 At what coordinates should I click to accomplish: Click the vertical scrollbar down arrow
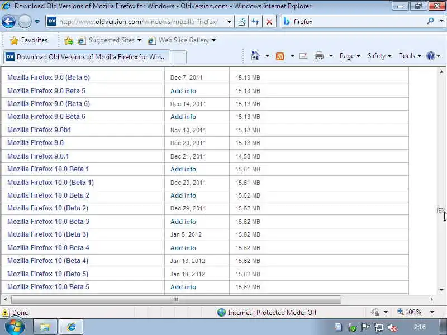tap(441, 290)
